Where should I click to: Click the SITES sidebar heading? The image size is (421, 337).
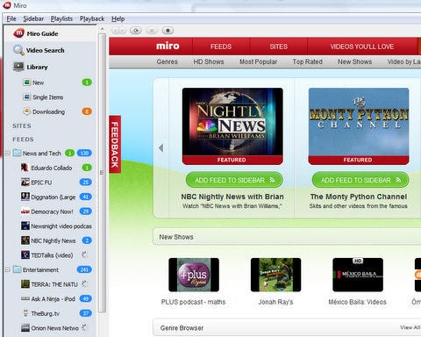click(22, 126)
